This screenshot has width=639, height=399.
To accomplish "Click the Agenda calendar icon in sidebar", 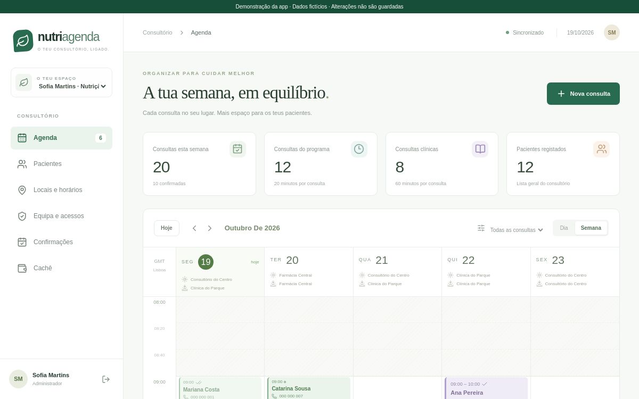I will [22, 138].
